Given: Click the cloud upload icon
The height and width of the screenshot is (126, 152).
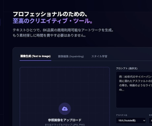Looking at the screenshot, I should 65,109.
